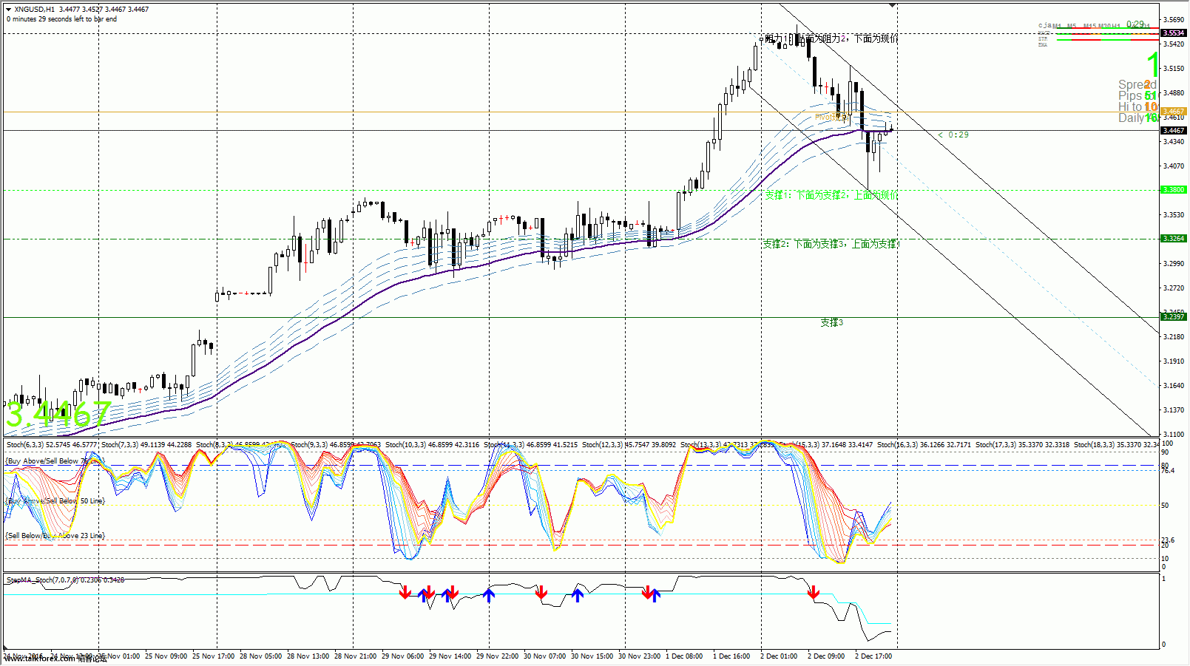Select the current price tag 3.4467 on axis
The image size is (1190, 666).
(x=1174, y=130)
